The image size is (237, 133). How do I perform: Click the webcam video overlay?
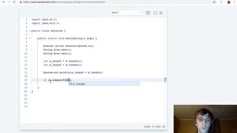pyautogui.click(x=205, y=119)
